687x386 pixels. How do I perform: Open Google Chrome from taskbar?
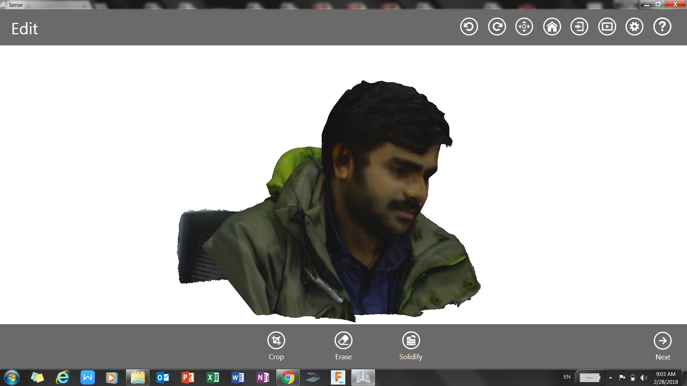tap(288, 377)
